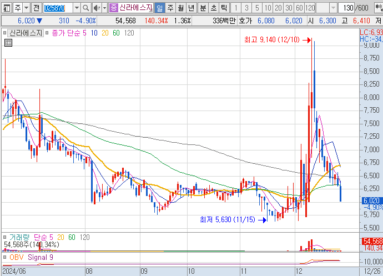
Task: Select the 5 interval button
Action: pos(257,8)
